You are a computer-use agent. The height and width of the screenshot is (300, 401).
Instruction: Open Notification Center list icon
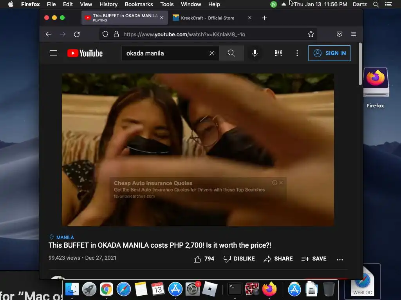[388, 4]
